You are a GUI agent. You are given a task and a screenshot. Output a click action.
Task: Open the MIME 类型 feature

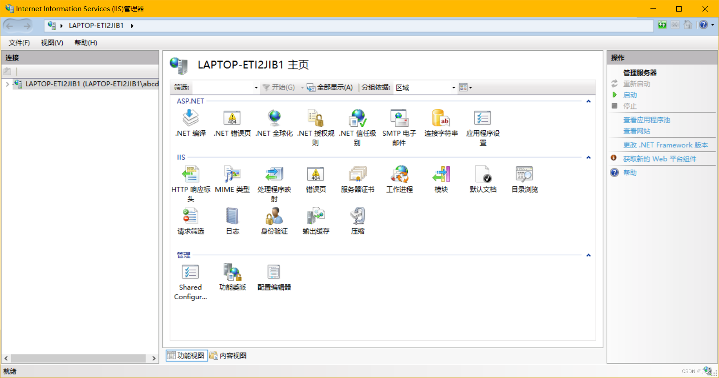point(232,179)
